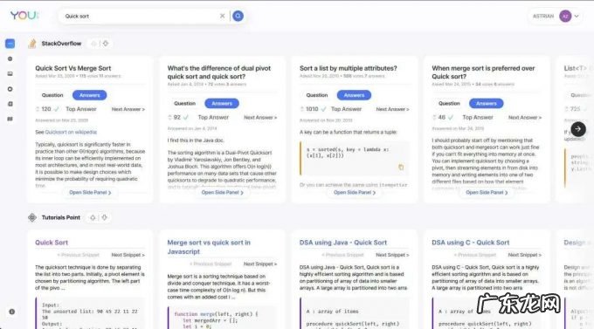Screen dimensions: 594x329
Task: Expand the account dropdown chevron
Action: (x=577, y=17)
